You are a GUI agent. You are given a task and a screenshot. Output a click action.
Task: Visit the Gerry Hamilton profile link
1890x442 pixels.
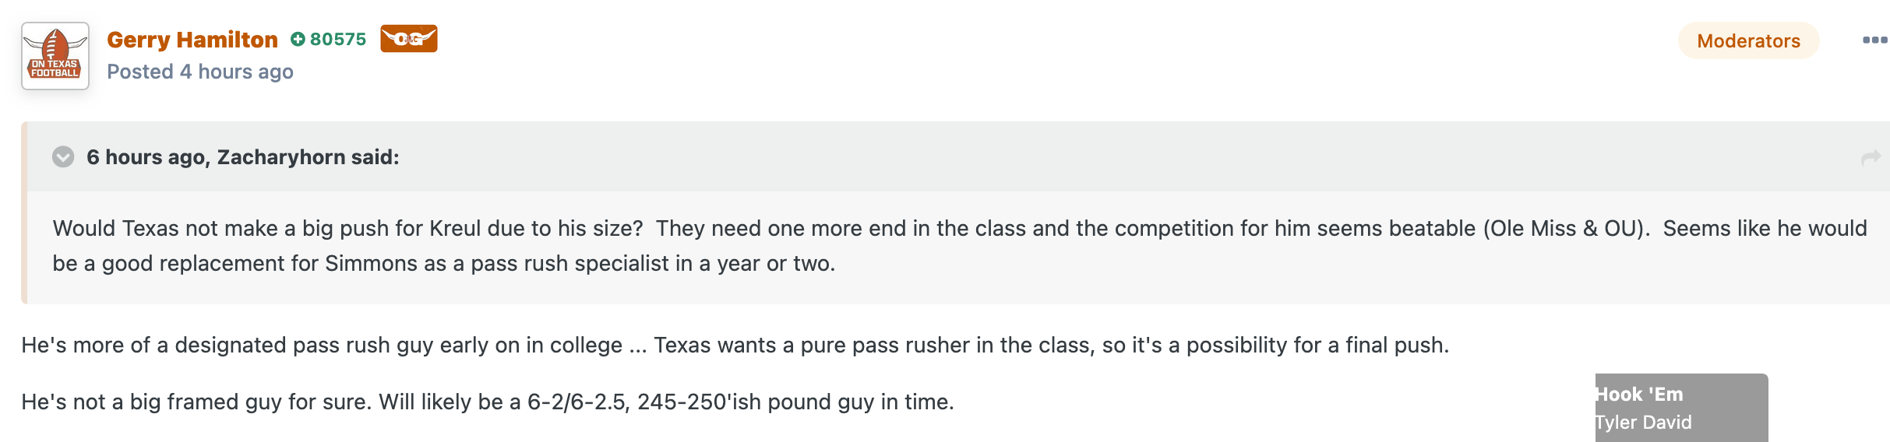pyautogui.click(x=192, y=40)
